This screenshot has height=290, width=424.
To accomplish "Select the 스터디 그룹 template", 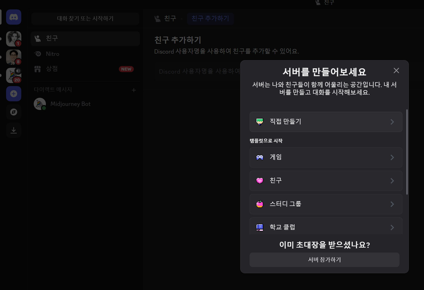I will point(326,204).
